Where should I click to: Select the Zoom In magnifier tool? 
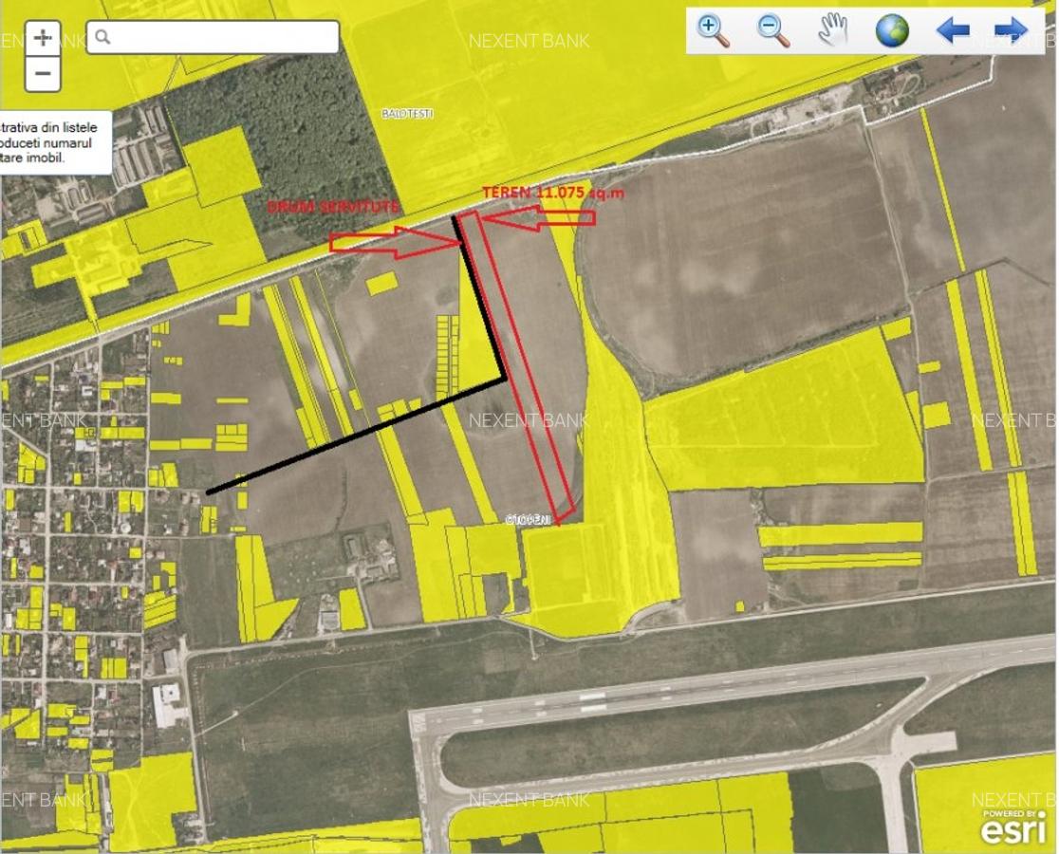click(x=708, y=28)
